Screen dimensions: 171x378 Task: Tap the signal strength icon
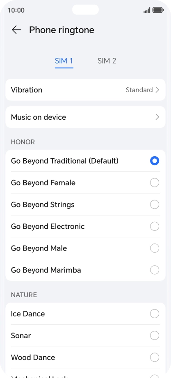pyautogui.click(x=147, y=10)
